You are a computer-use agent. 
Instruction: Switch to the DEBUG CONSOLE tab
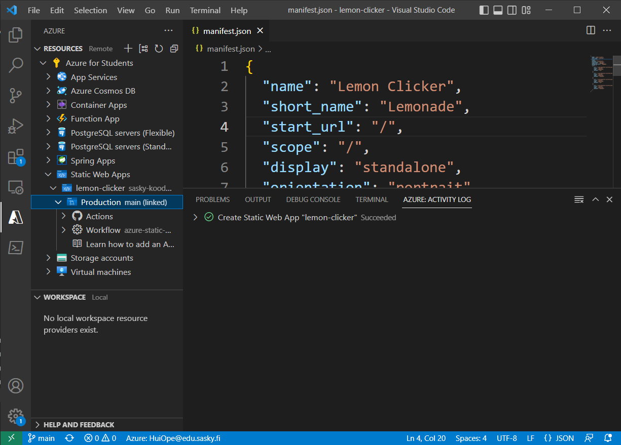point(313,199)
